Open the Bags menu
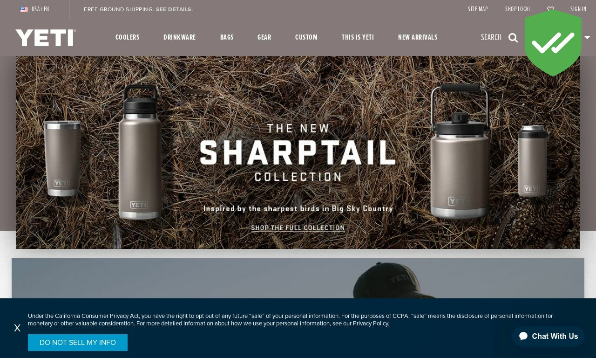The image size is (596, 358). (227, 37)
